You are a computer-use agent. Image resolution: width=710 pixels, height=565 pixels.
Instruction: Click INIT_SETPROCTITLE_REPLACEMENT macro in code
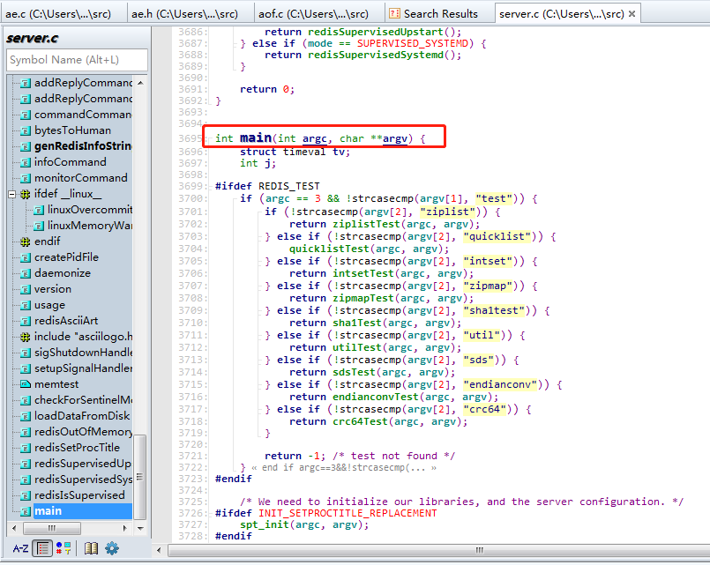click(x=348, y=513)
